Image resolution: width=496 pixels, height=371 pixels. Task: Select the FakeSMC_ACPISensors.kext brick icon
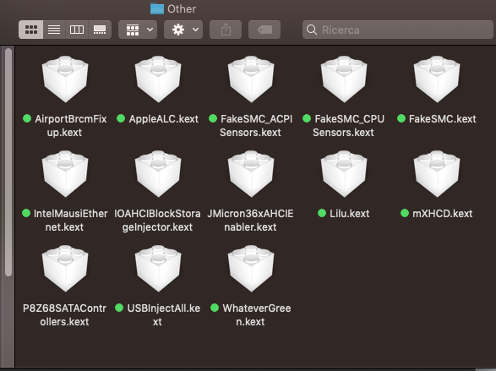point(251,79)
